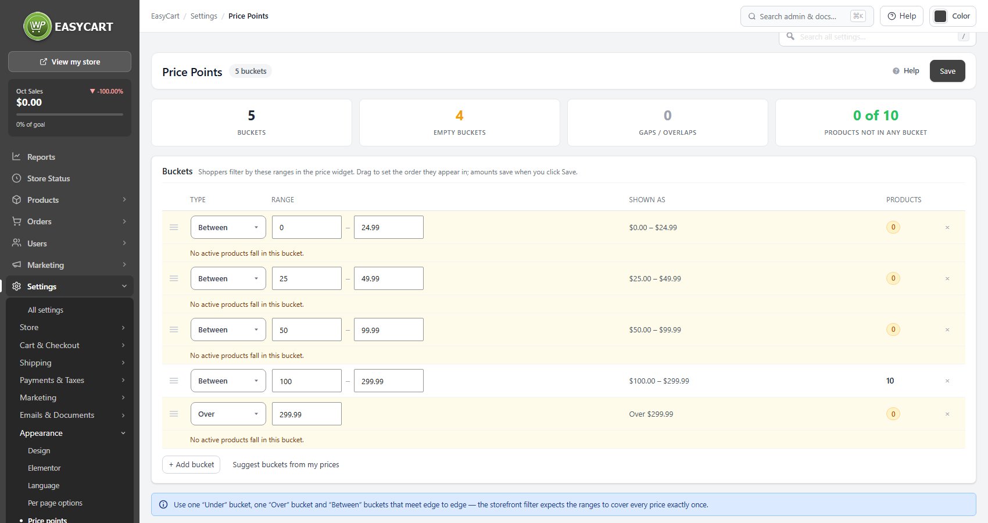Open the Design appearance page
This screenshot has height=523, width=988.
(39, 450)
